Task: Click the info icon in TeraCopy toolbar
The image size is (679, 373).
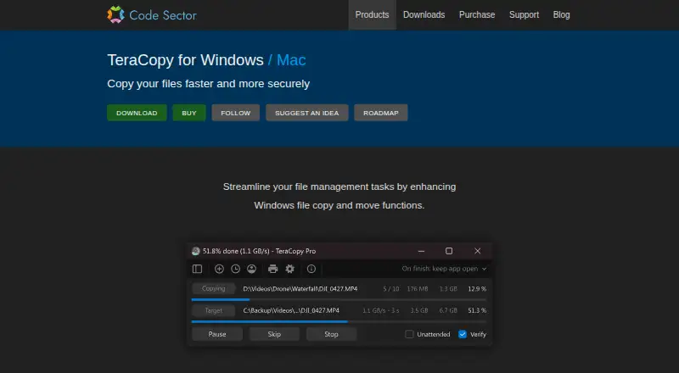Action: tap(311, 269)
